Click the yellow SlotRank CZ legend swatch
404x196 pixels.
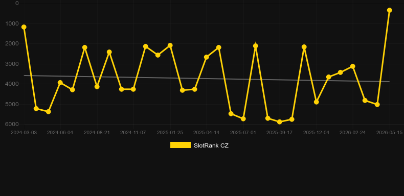click(x=181, y=145)
